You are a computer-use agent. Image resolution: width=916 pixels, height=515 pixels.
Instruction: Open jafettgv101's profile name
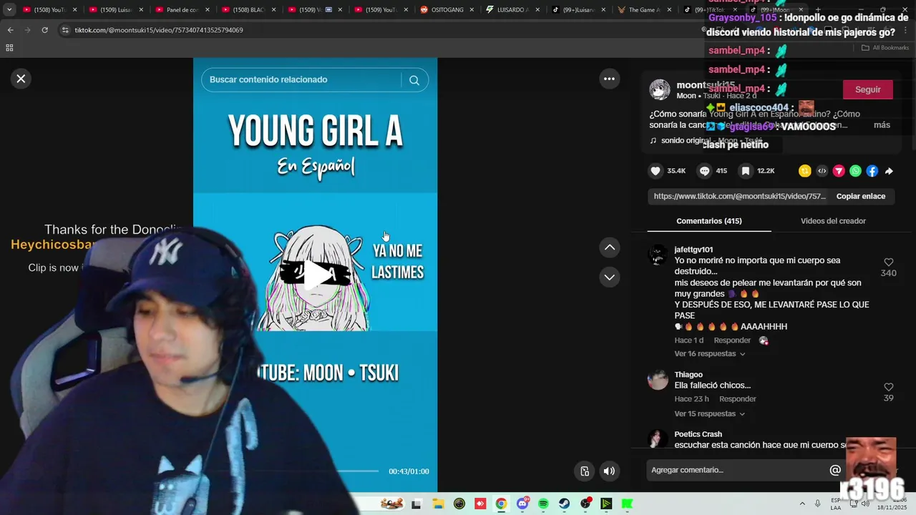[693, 250]
